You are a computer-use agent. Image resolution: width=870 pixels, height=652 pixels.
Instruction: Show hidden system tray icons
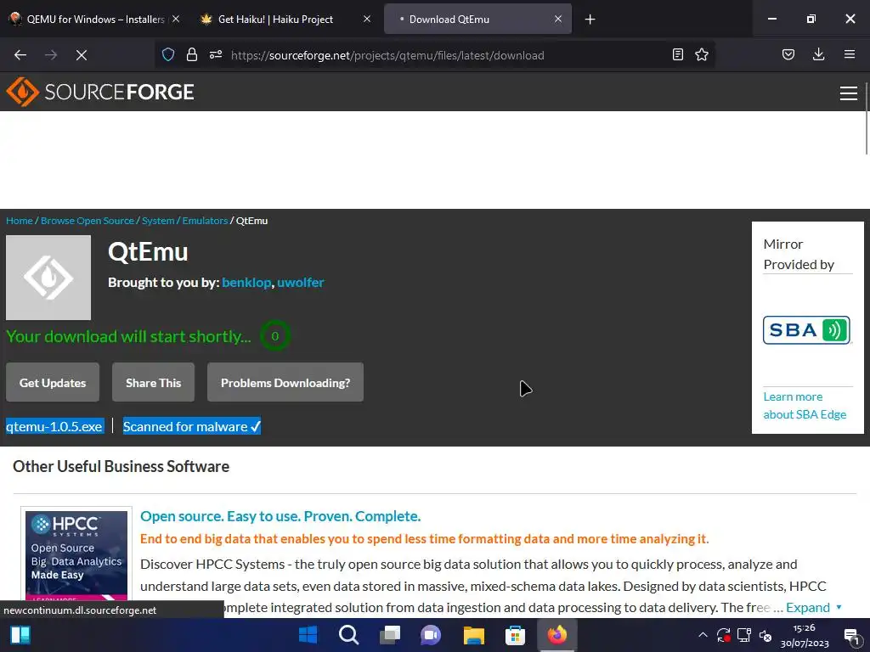pos(703,635)
